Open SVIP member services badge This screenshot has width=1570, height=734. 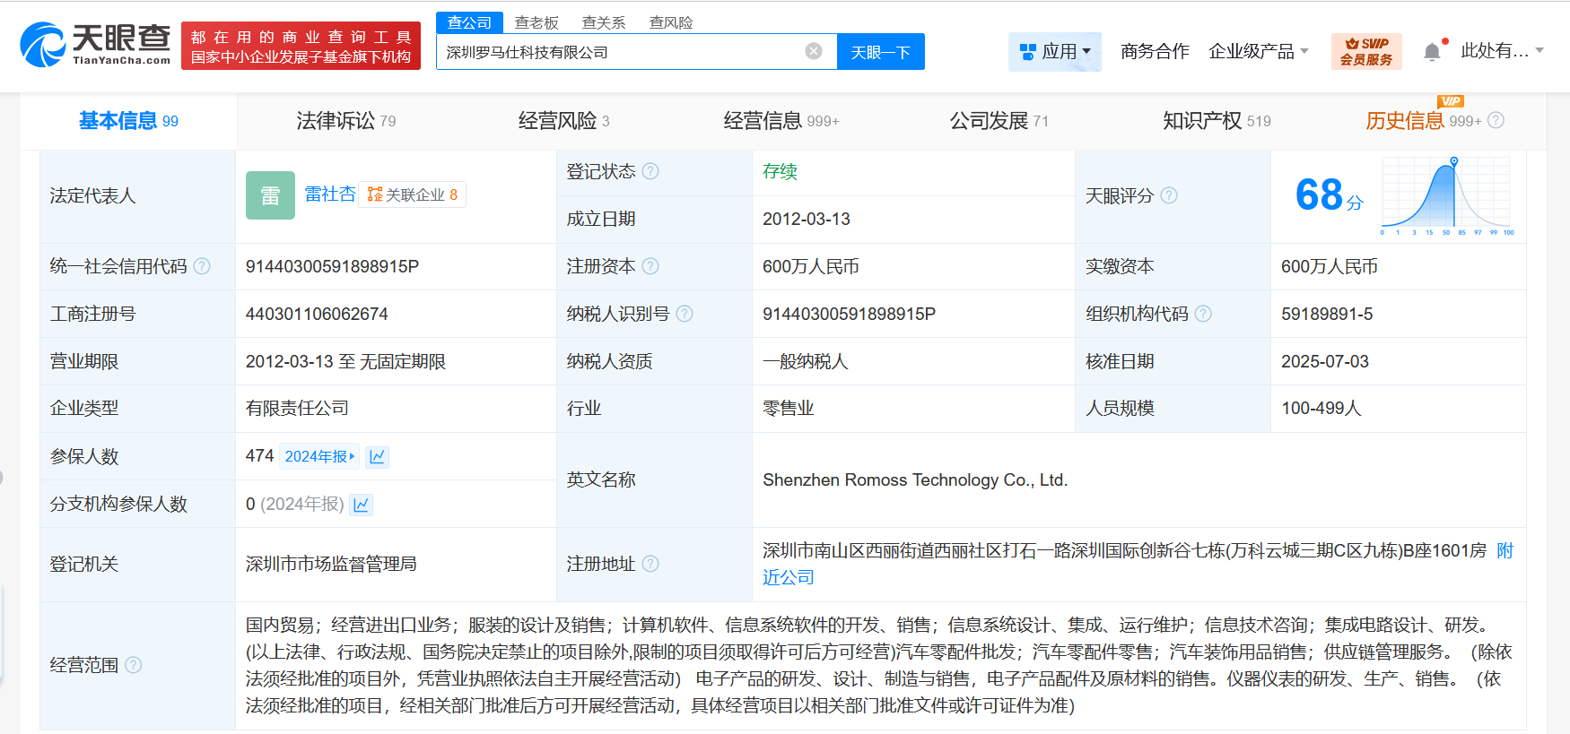[x=1366, y=51]
